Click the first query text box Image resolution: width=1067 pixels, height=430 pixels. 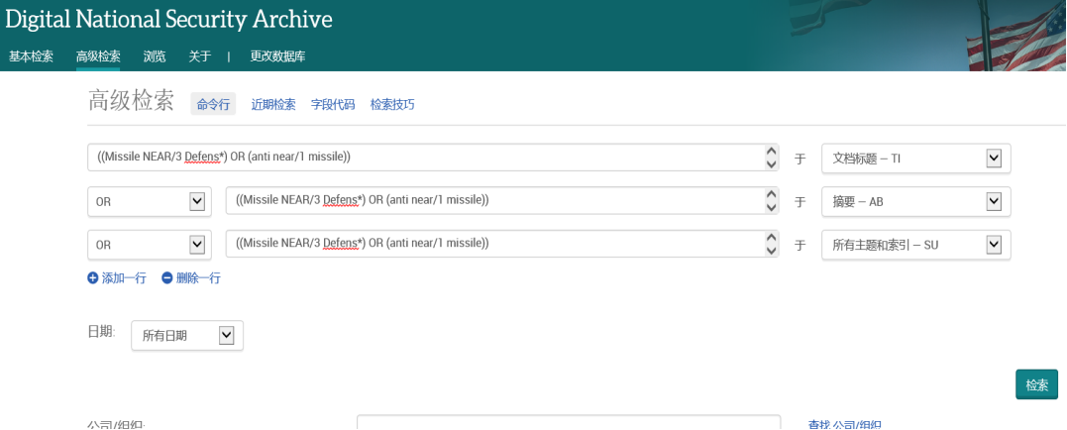coord(433,158)
